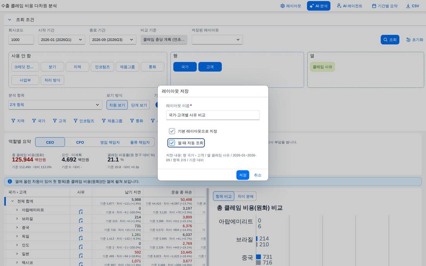Click the 고객 chip in the 행 area
Image resolution: width=426 pixels, height=266 pixels.
pos(210,67)
